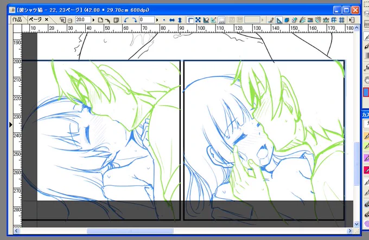Open the zoom level dropdown arrow
Screen dimensions: 369x240
click(93, 20)
